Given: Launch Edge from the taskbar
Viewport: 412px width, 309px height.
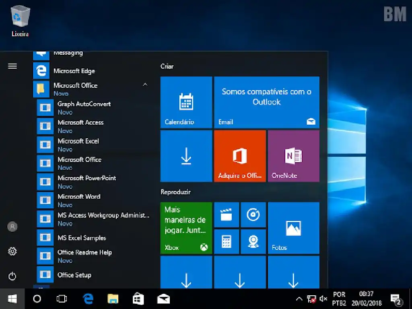Looking at the screenshot, I should pos(88,299).
